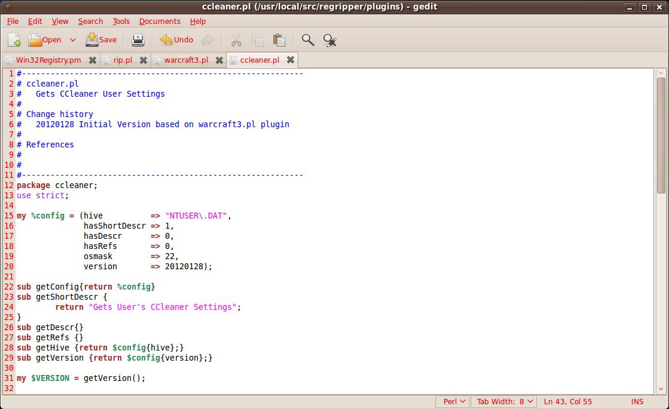Click the 'osmask' key text
Screen dimensions: 669x409
tap(98, 257)
